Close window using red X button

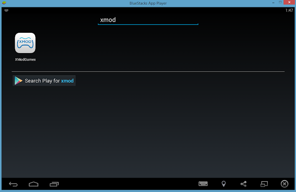tap(290, 2)
